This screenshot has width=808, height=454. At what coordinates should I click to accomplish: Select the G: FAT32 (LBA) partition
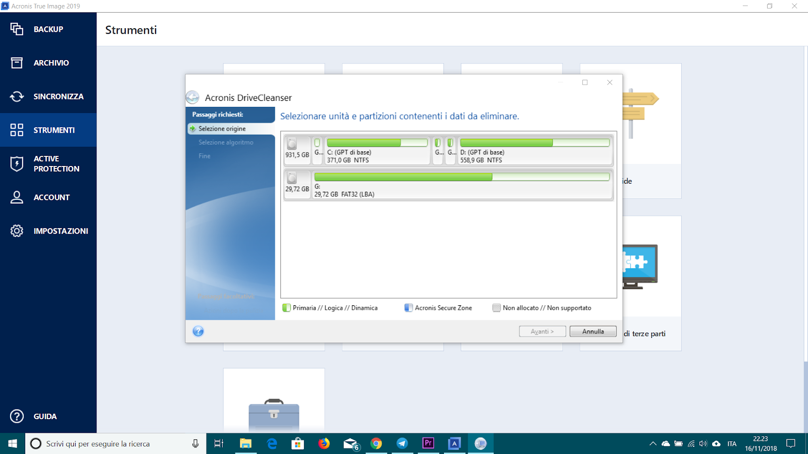click(462, 184)
